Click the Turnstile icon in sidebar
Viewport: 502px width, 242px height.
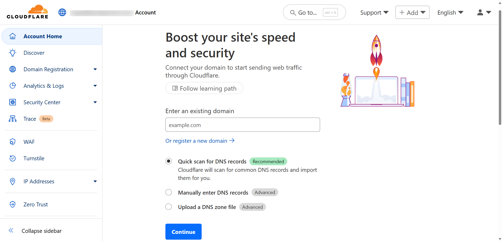point(13,158)
